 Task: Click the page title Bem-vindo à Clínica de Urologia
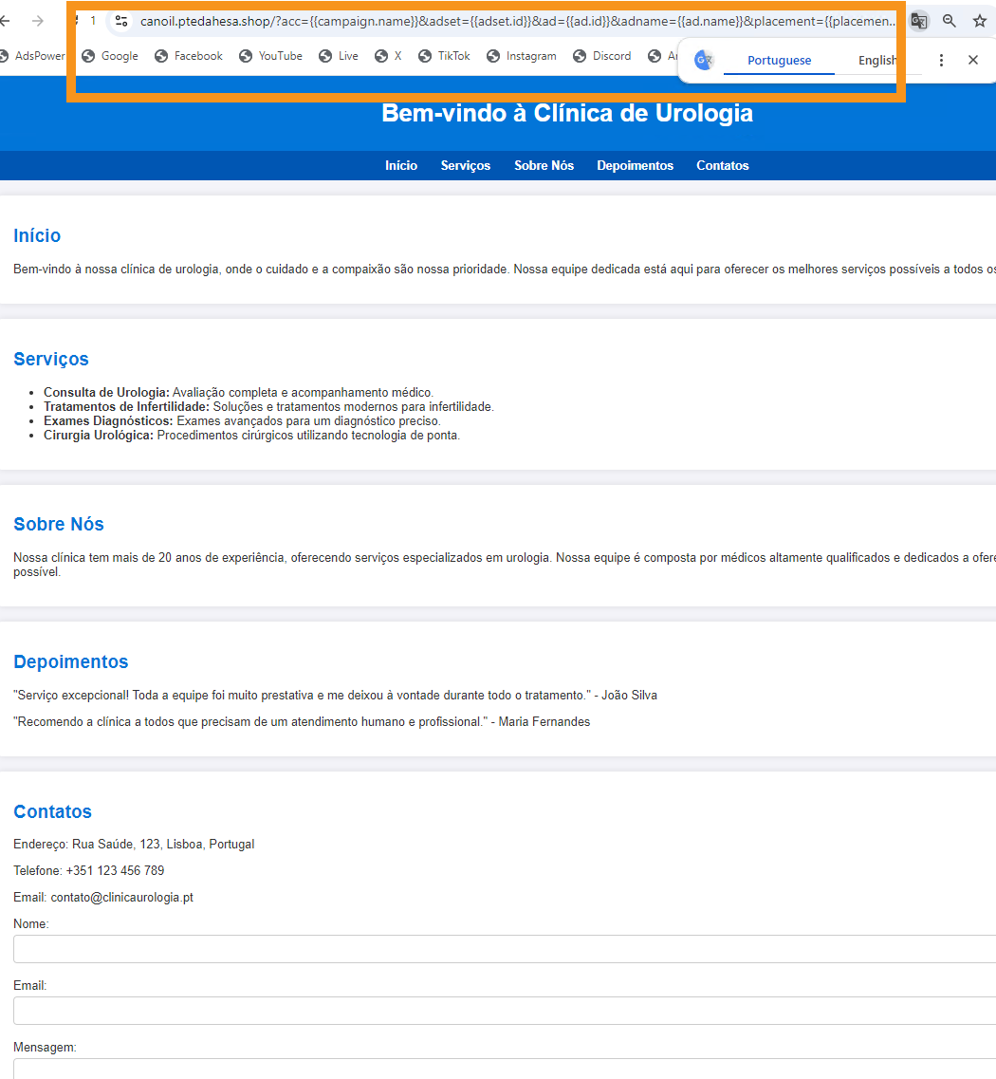pos(567,113)
